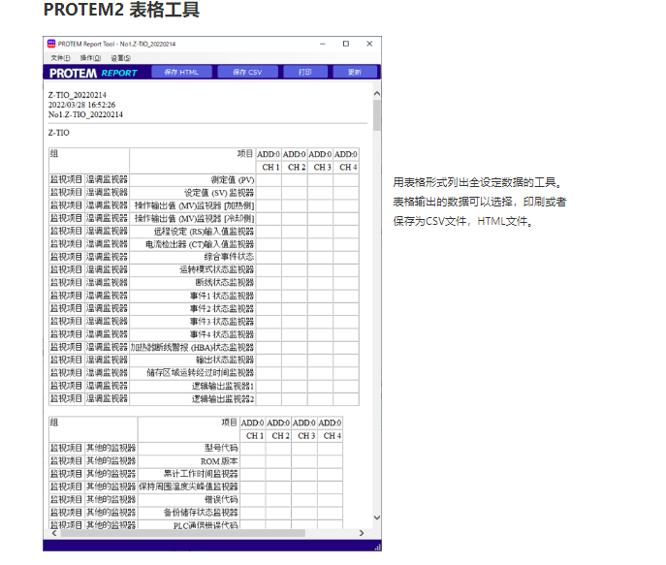This screenshot has width=666, height=565.
Task: Select the 逻辑输出监视器1 row
Action: point(204,386)
